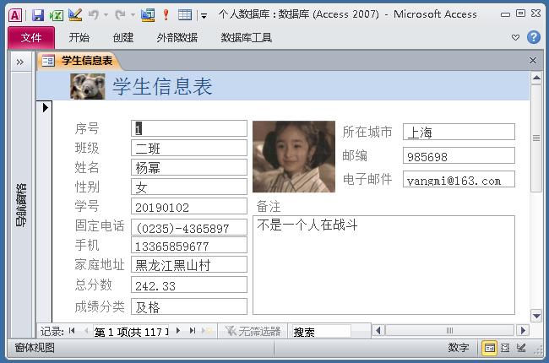Click the vertical scrollbar thumb

pos(536,138)
